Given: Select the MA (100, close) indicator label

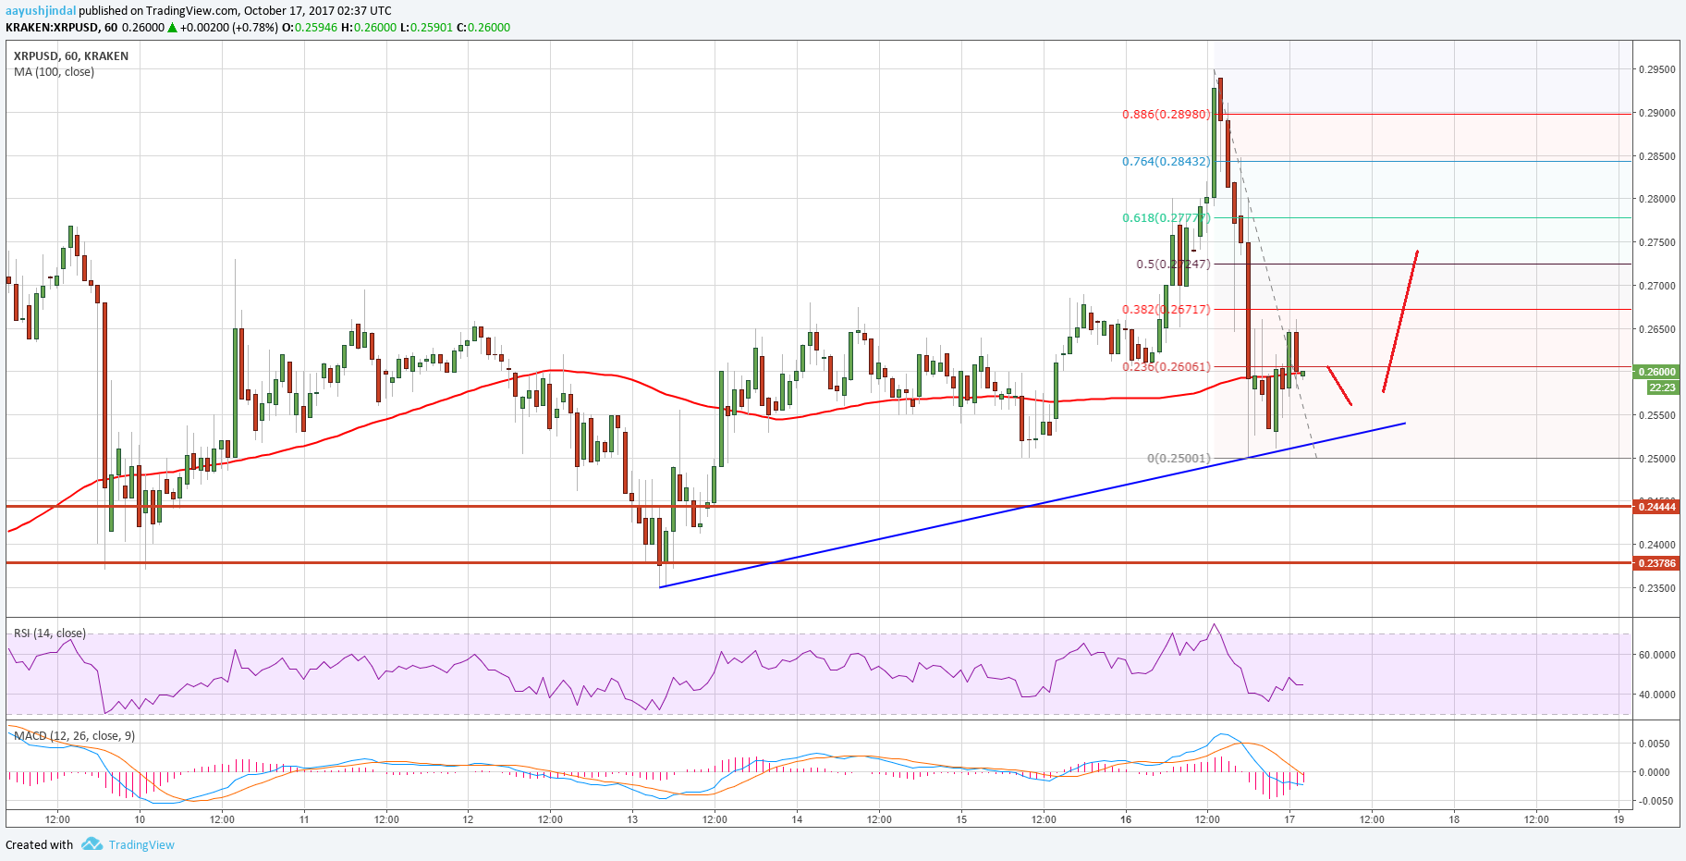Looking at the screenshot, I should (54, 72).
